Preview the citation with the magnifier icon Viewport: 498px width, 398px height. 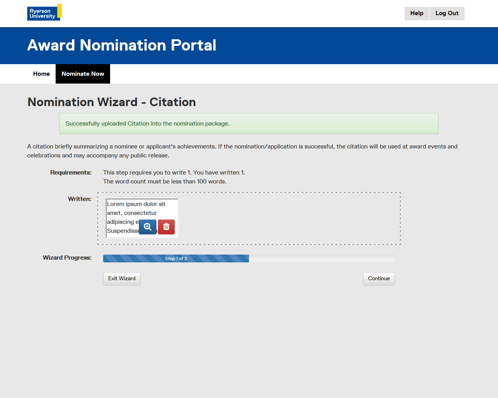(x=147, y=227)
